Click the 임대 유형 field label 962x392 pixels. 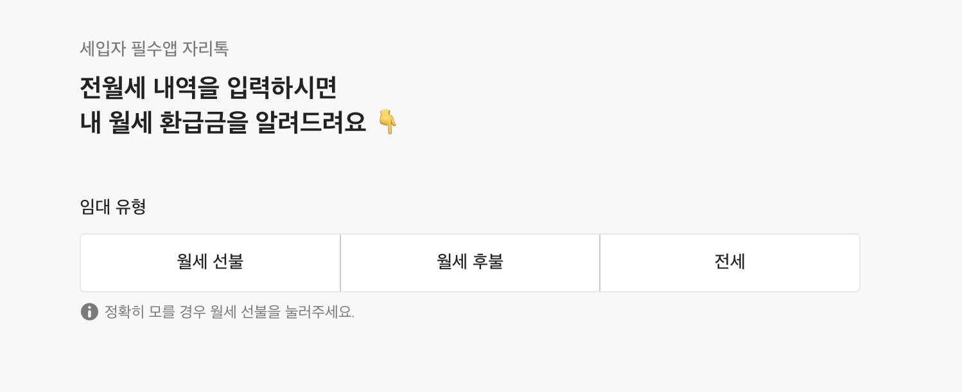[x=113, y=207]
